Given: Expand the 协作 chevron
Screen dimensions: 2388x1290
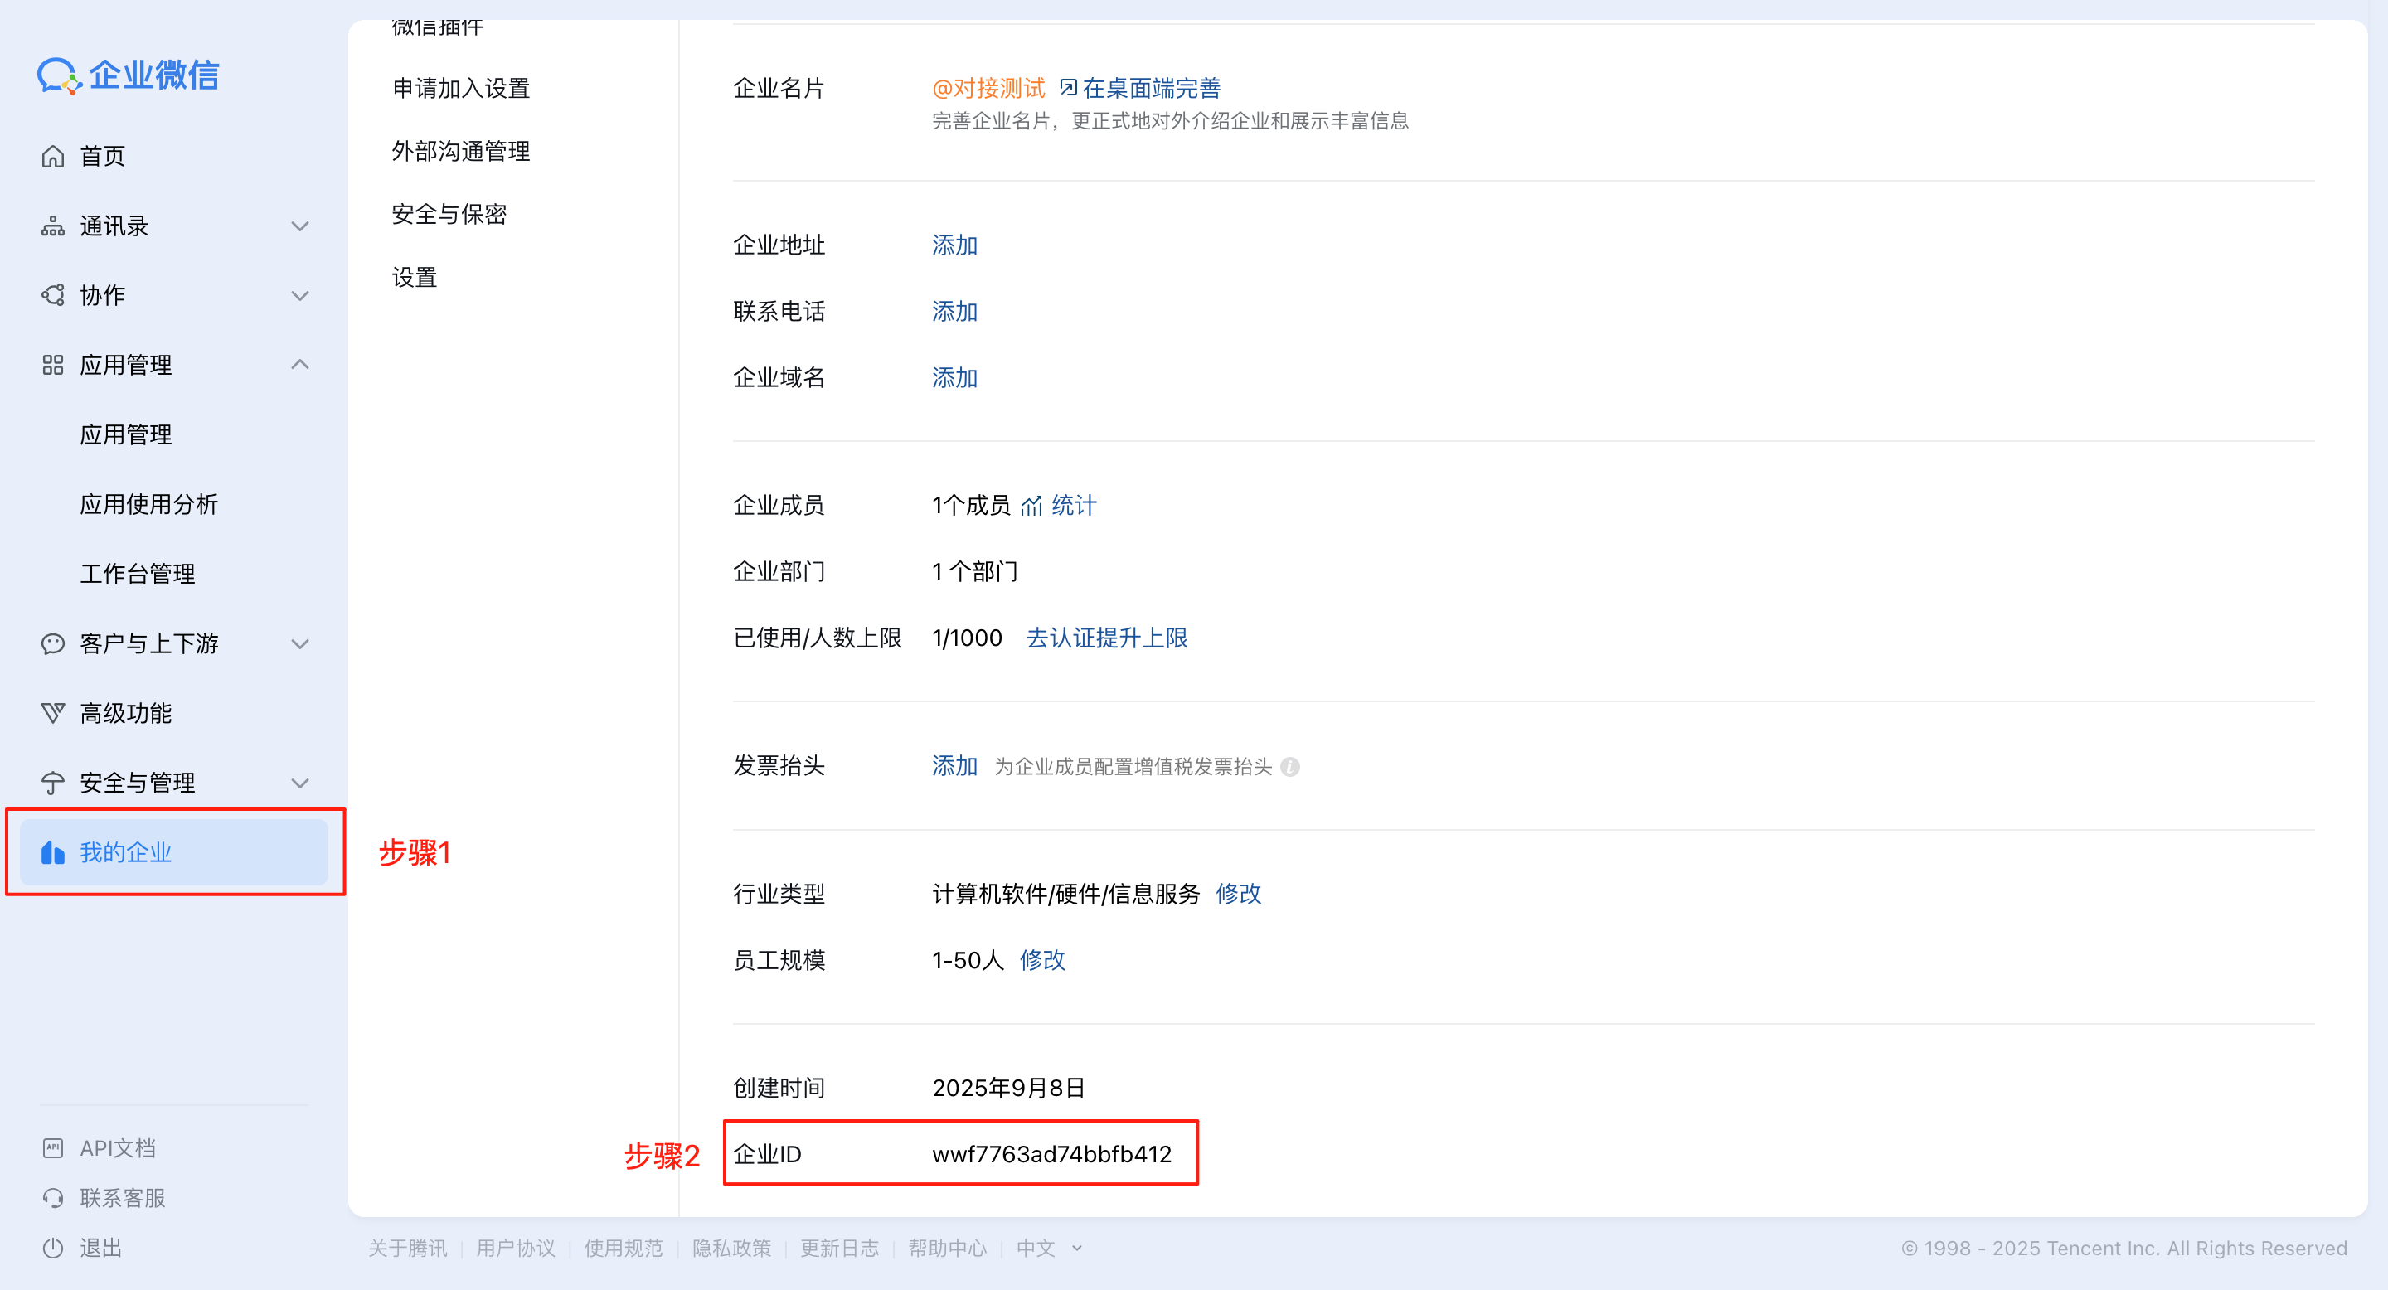Looking at the screenshot, I should [x=299, y=296].
